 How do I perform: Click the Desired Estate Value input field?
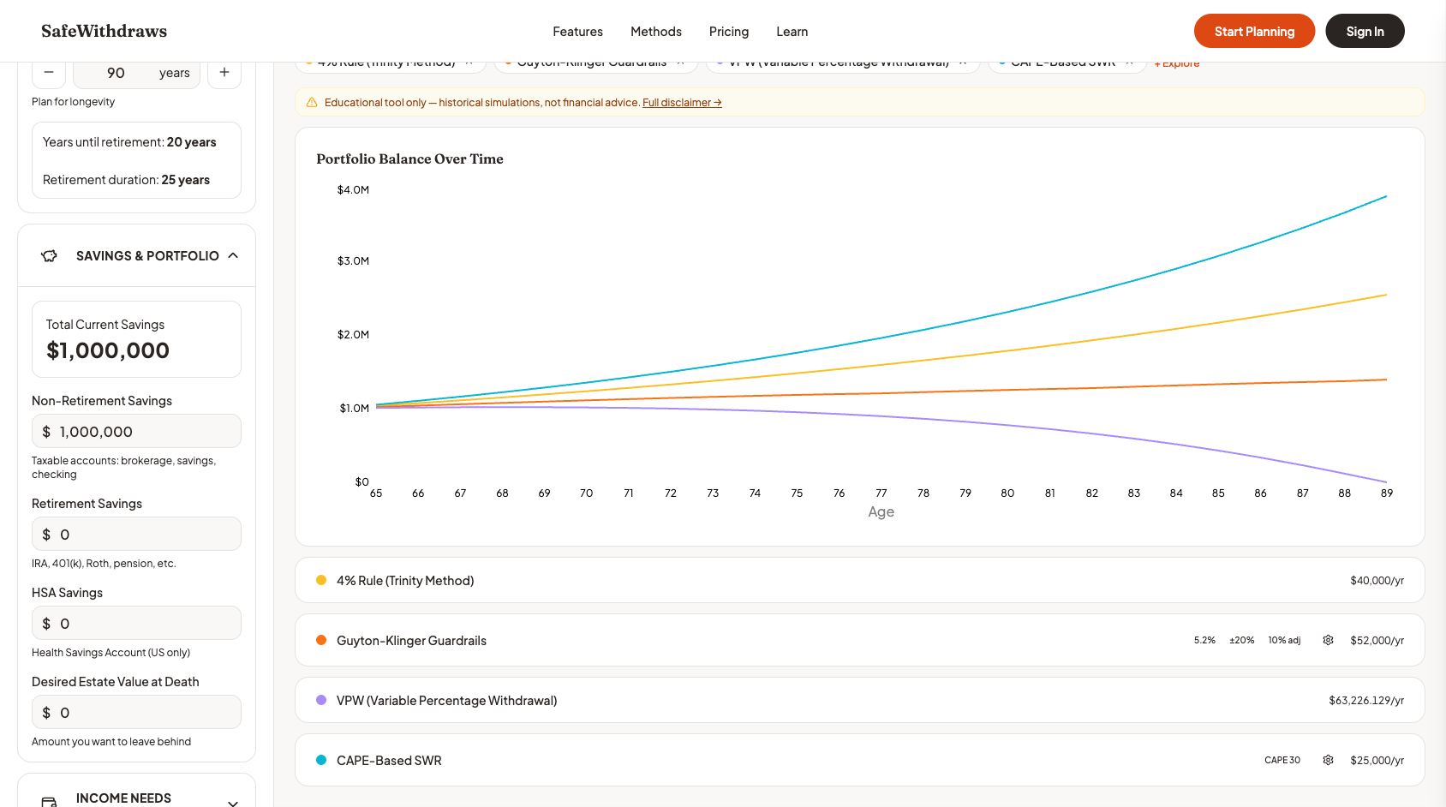[136, 712]
